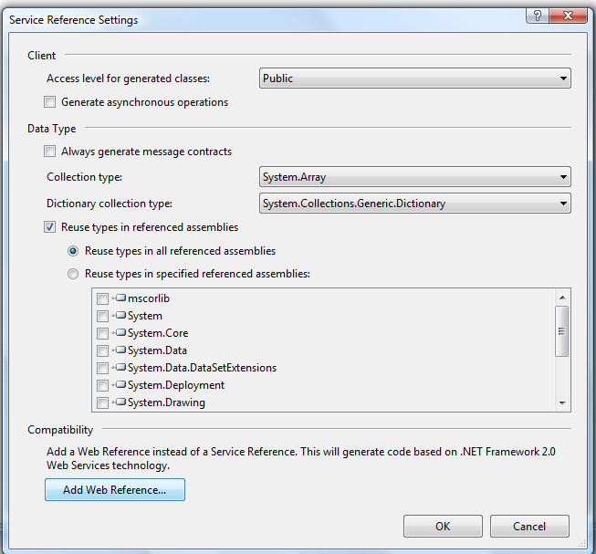
Task: Check the System assembly checkbox
Action: point(102,316)
